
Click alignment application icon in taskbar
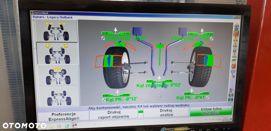pyautogui.click(x=74, y=126)
